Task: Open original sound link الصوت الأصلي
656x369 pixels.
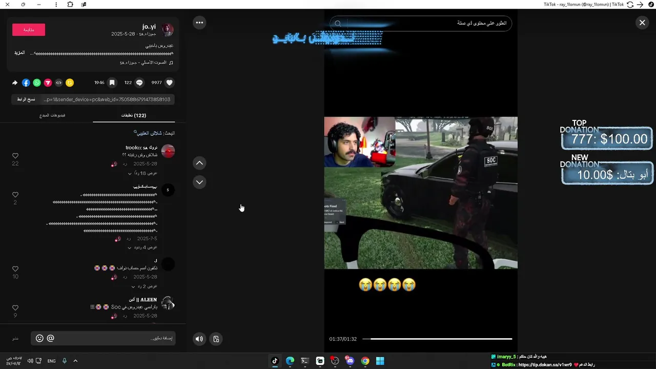Action: point(146,63)
